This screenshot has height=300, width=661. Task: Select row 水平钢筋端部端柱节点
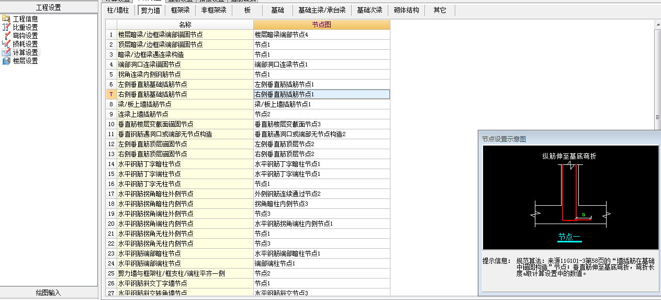tap(185, 263)
